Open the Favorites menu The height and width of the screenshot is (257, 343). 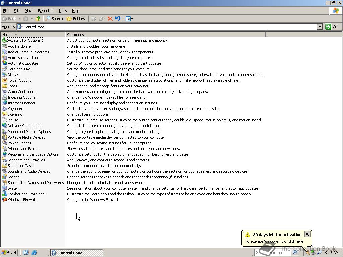[45, 11]
